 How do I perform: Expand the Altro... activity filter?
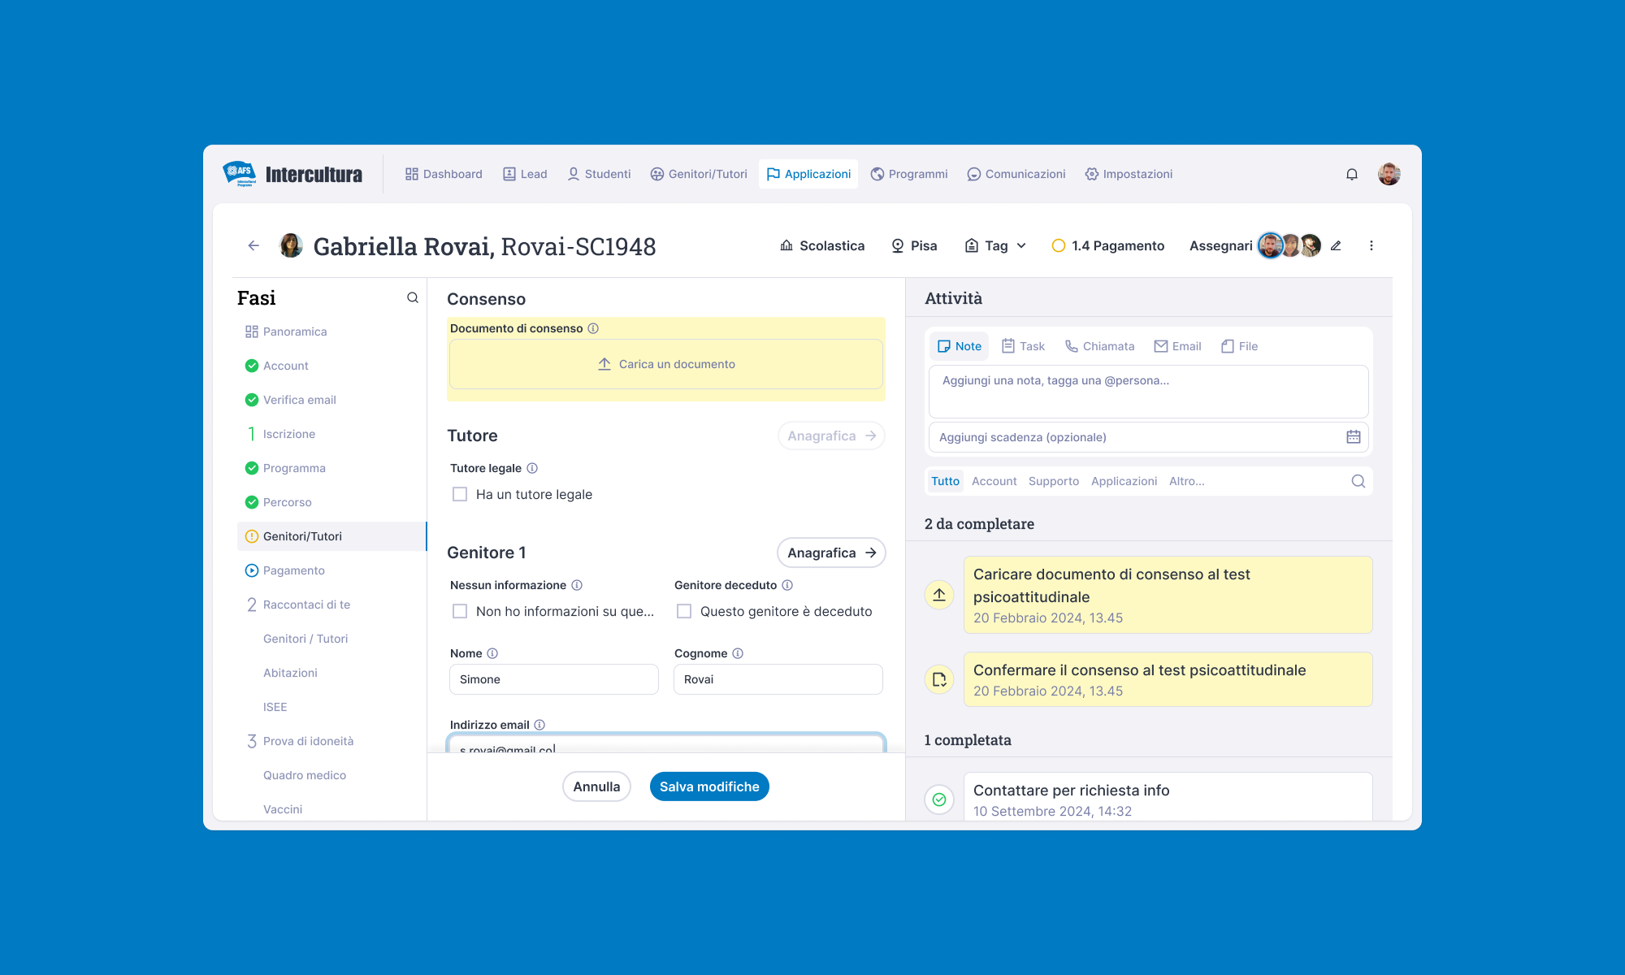1186,481
